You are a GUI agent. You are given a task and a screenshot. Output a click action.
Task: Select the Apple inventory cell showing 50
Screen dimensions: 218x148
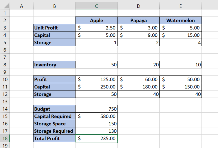pyautogui.click(x=96, y=65)
